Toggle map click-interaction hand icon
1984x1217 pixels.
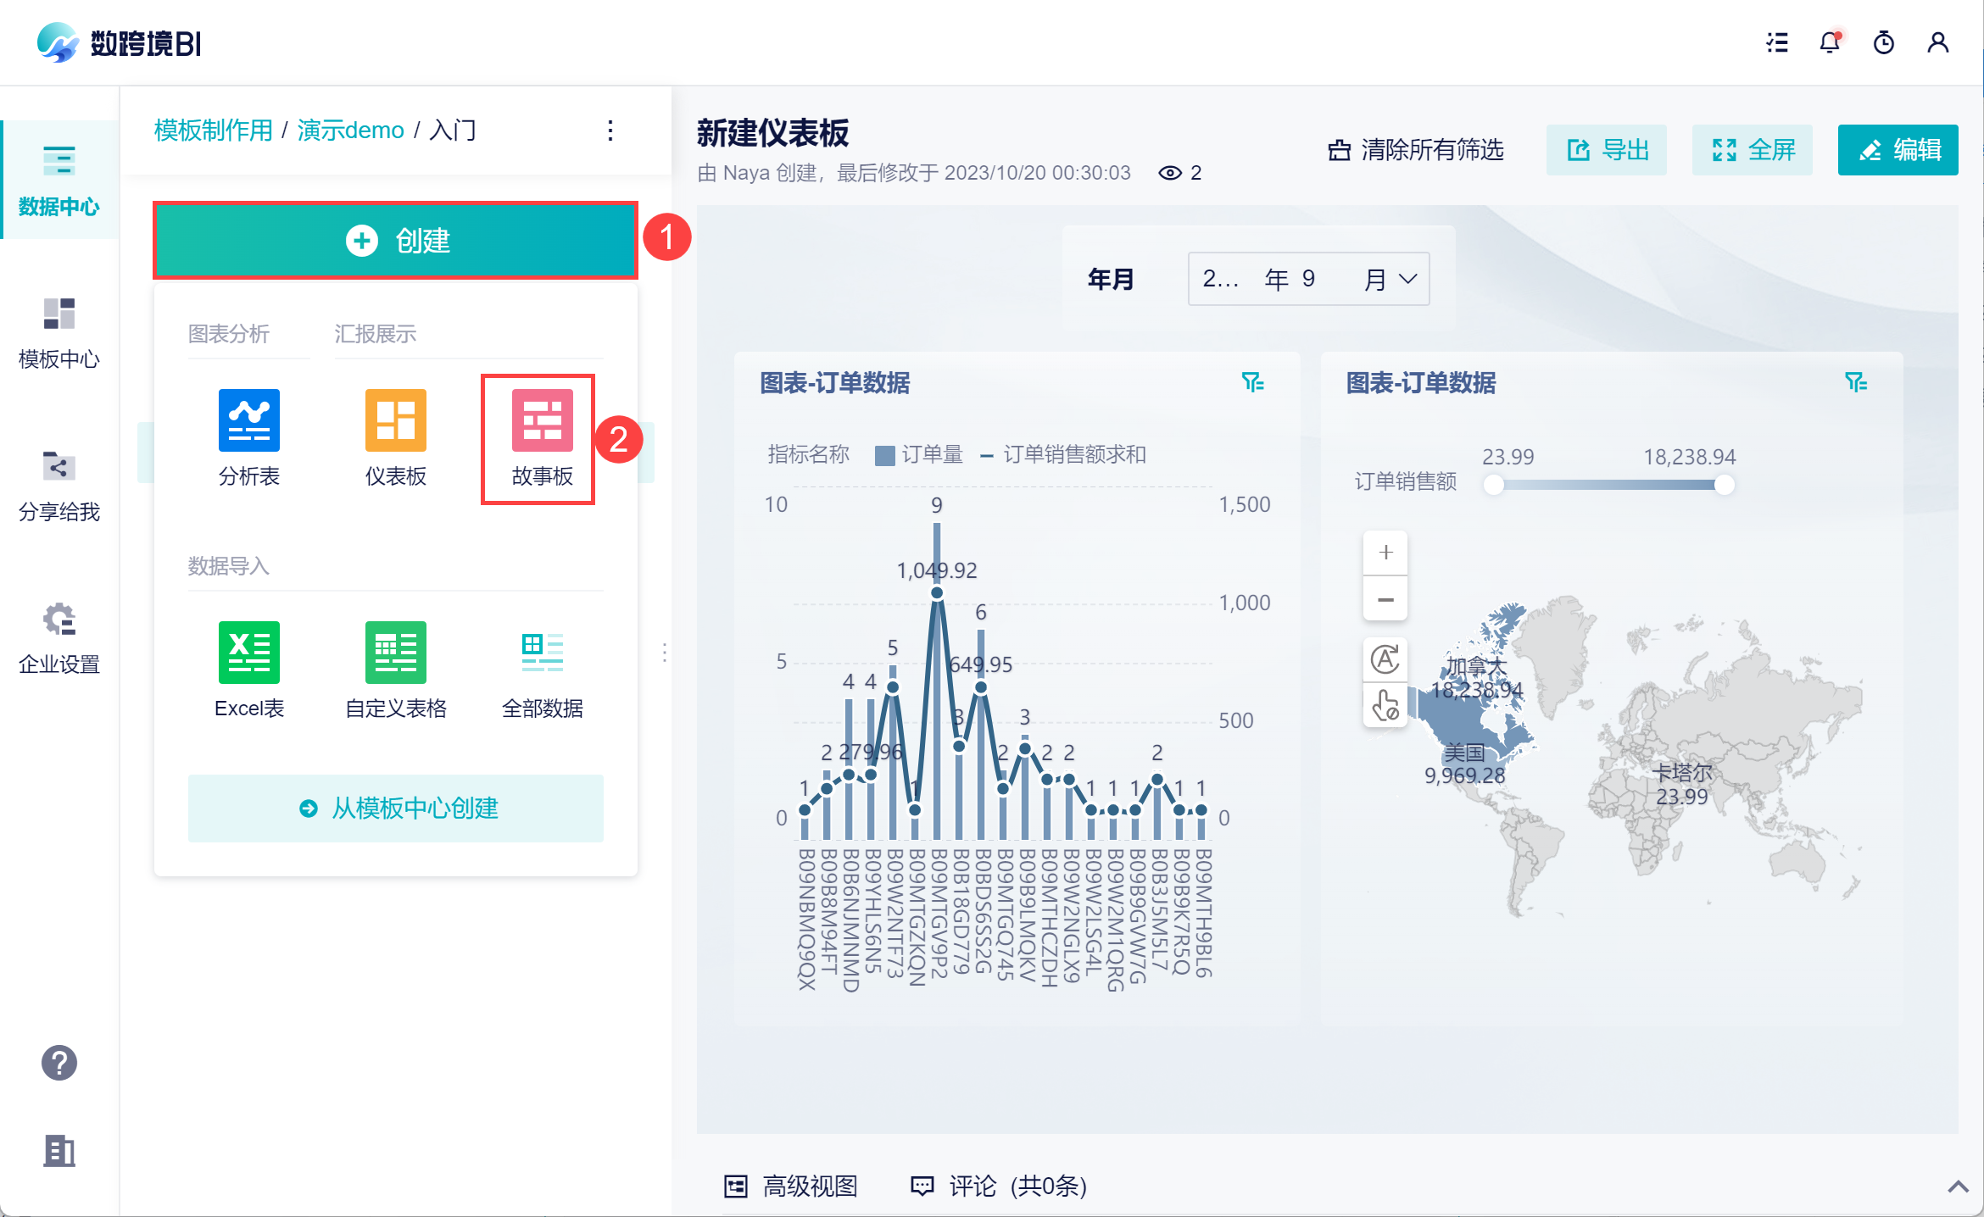pyautogui.click(x=1385, y=705)
